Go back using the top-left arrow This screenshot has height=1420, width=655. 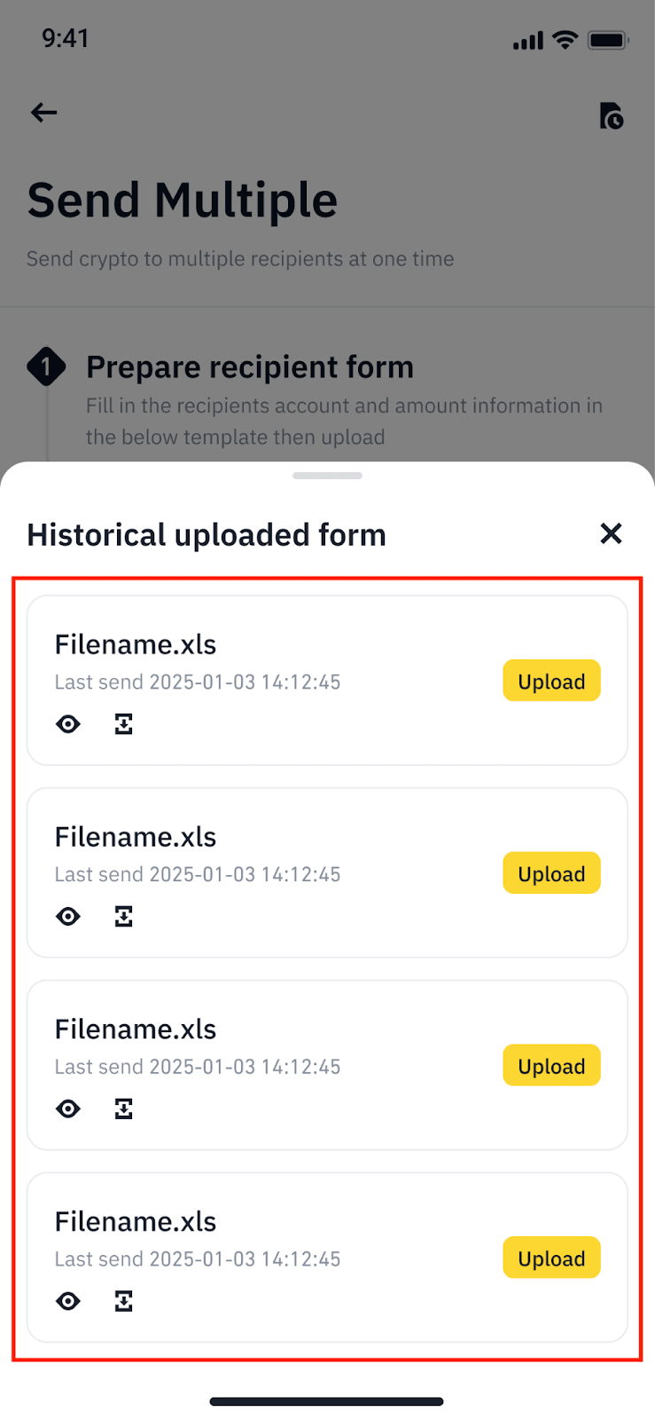pyautogui.click(x=43, y=113)
